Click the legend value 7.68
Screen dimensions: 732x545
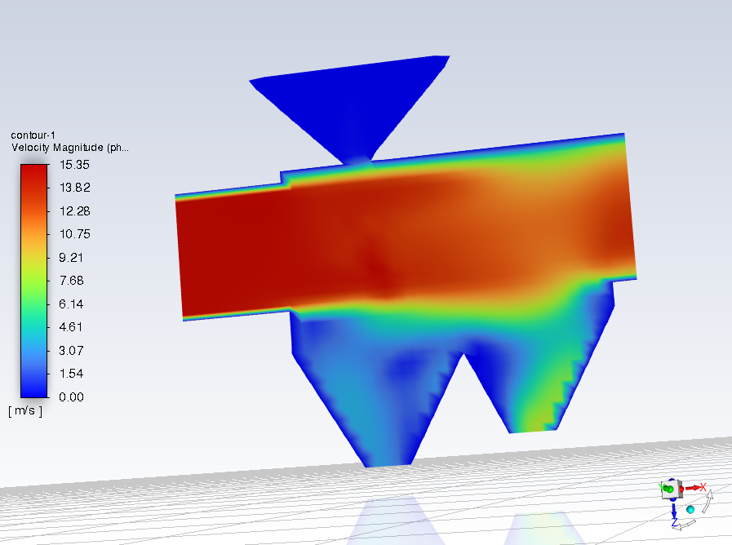pyautogui.click(x=71, y=281)
